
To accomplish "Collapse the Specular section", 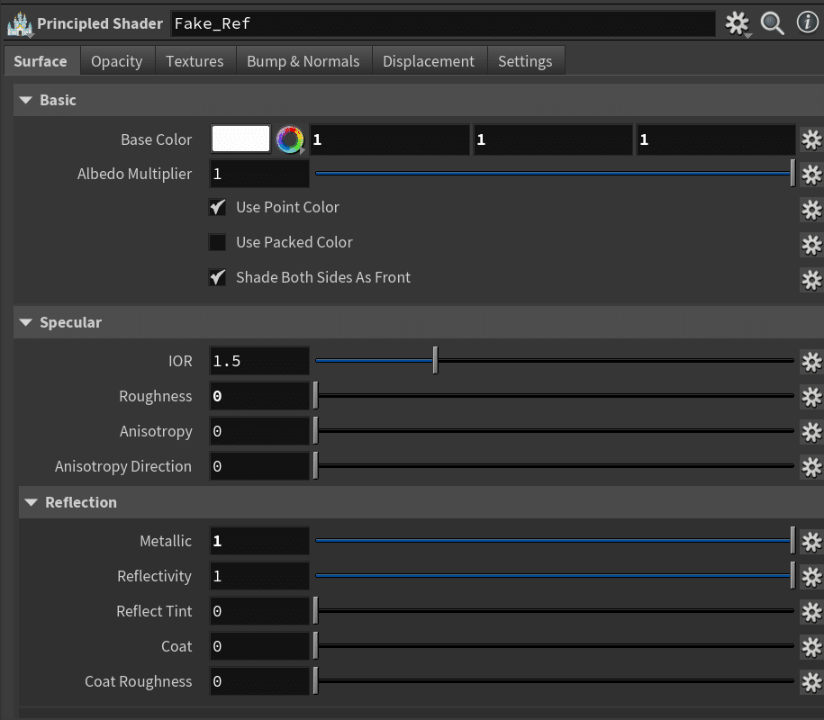I will pyautogui.click(x=26, y=322).
